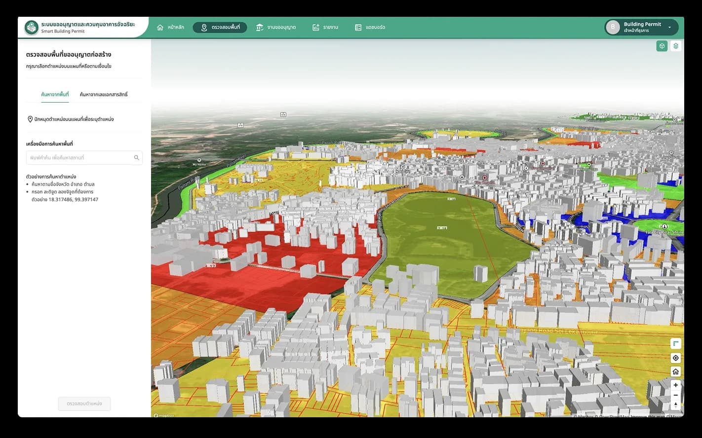Open the แดชบอร์ด dashboard menu

pos(370,27)
